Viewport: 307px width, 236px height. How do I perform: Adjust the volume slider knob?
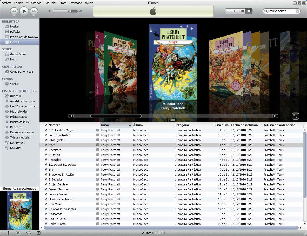70,11
